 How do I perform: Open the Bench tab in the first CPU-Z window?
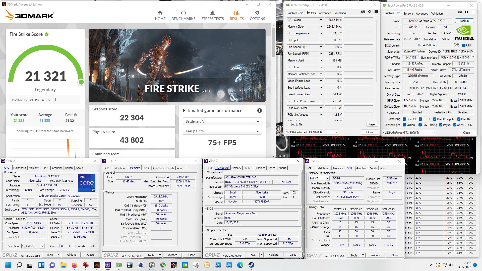pyautogui.click(x=69, y=168)
